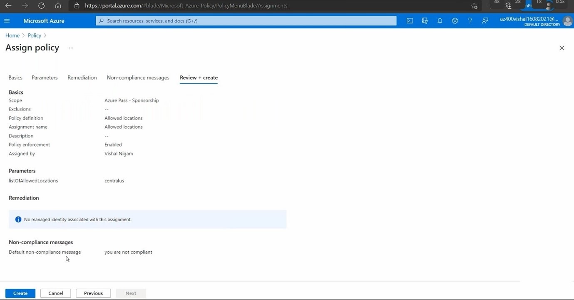Go back with the Previous button

click(93, 293)
